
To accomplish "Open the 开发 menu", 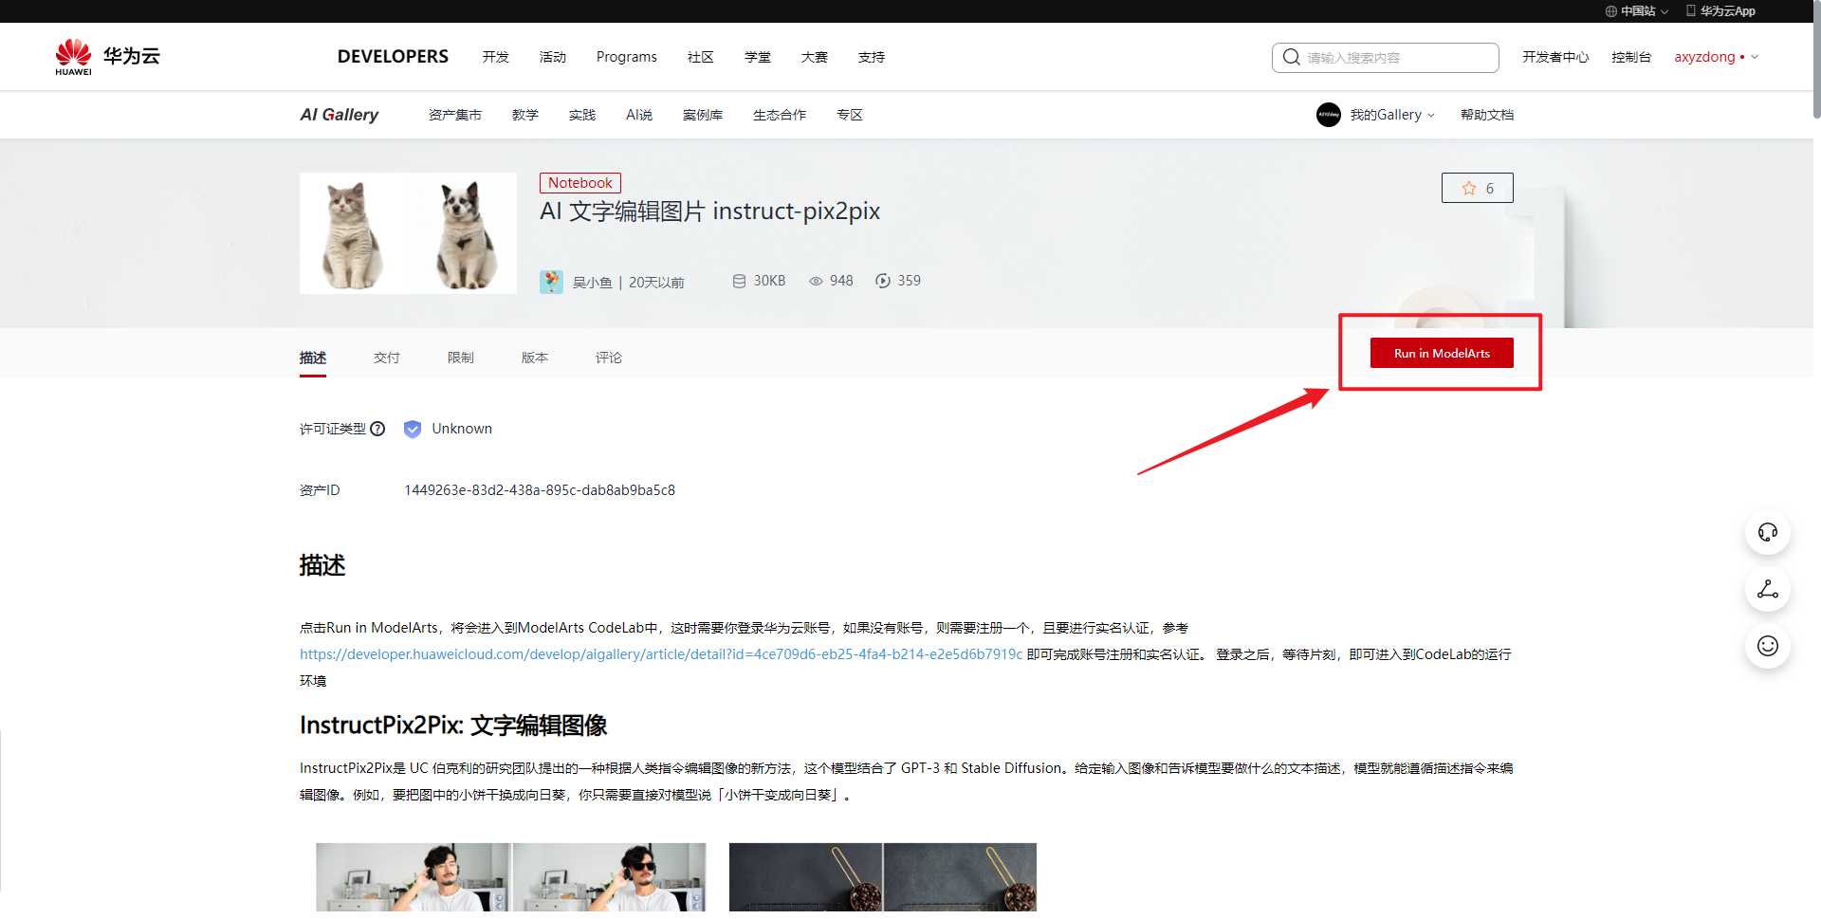I will pyautogui.click(x=496, y=57).
